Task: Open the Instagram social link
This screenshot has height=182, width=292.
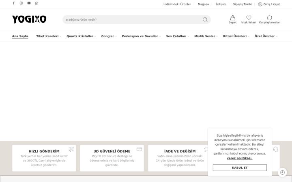Action: (21, 3)
